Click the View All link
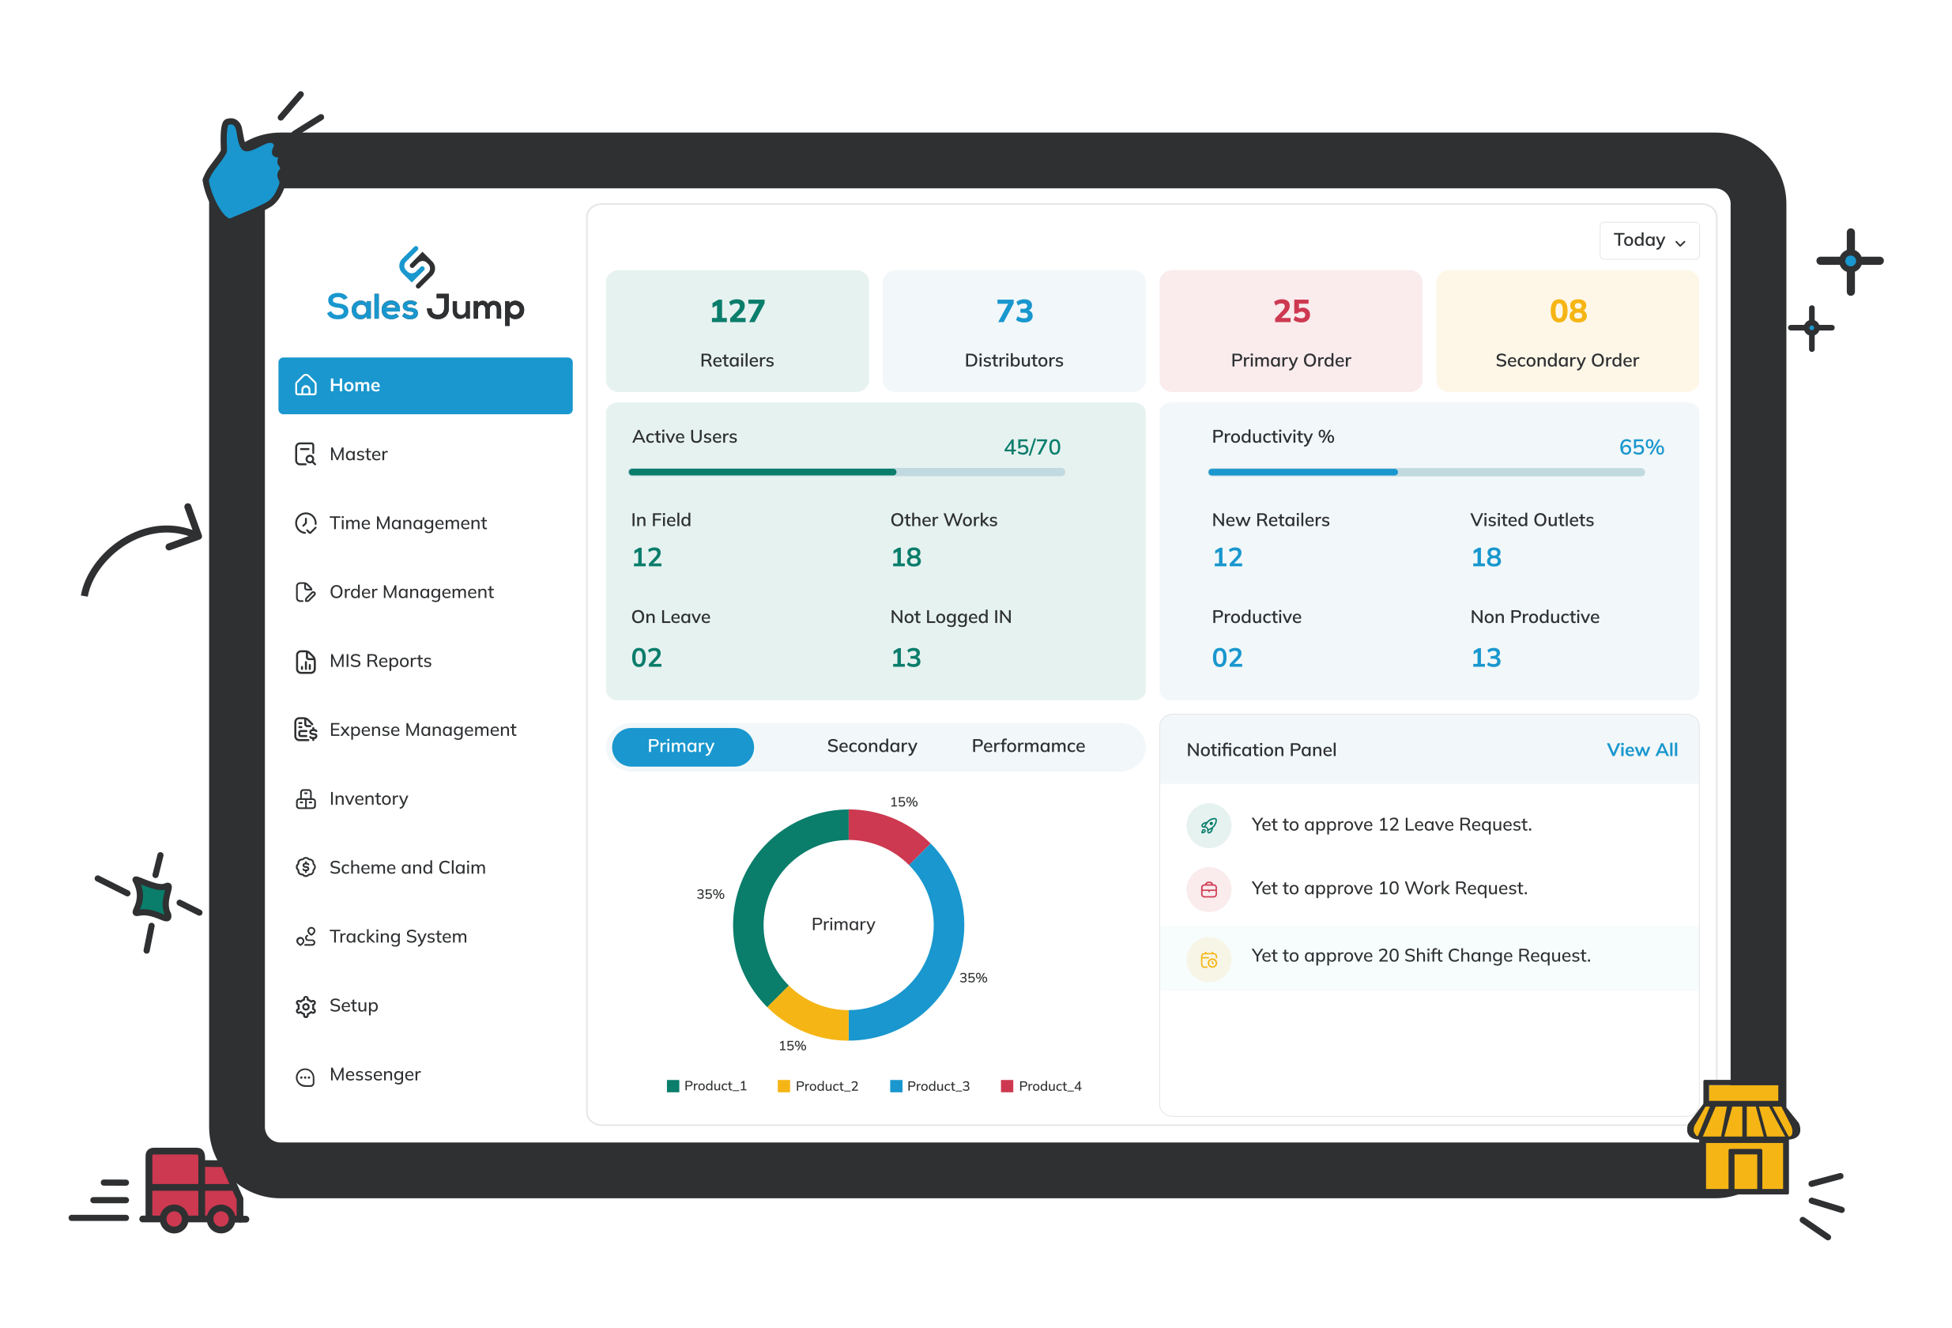Screen dimensions: 1952x1328 [x=1641, y=750]
